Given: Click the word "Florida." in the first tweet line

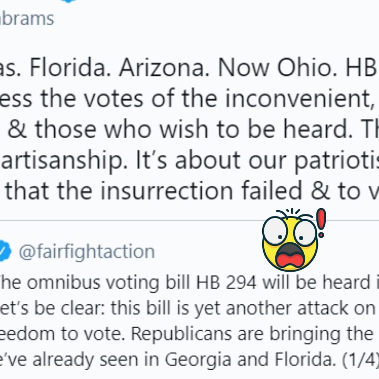Looking at the screenshot, I should [x=68, y=68].
